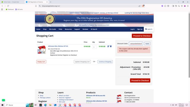Viewport: 190px width, 107px height.
Task: Open the Ultimate ESA Lifetime VIP Kit cart link
Action: [58, 46]
